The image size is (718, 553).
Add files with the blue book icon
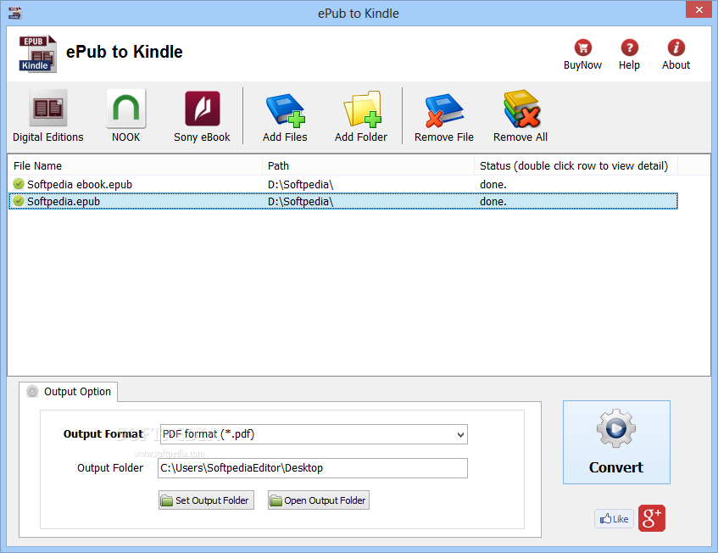286,109
